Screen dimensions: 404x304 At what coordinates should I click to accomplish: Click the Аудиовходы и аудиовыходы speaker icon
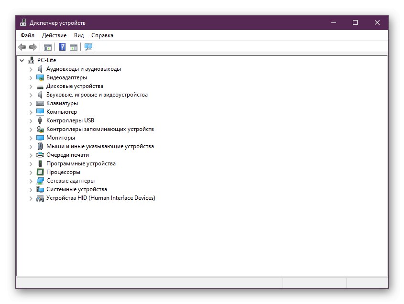coord(40,69)
